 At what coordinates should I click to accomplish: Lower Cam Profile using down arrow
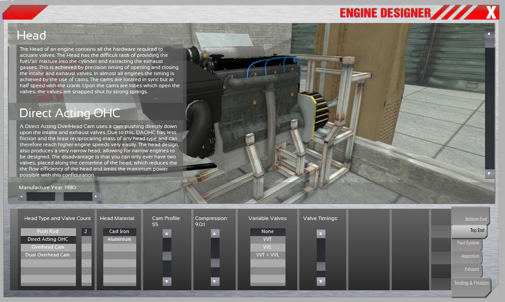(x=167, y=281)
